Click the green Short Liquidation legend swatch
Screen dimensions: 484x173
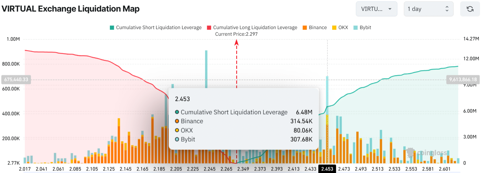(x=112, y=27)
